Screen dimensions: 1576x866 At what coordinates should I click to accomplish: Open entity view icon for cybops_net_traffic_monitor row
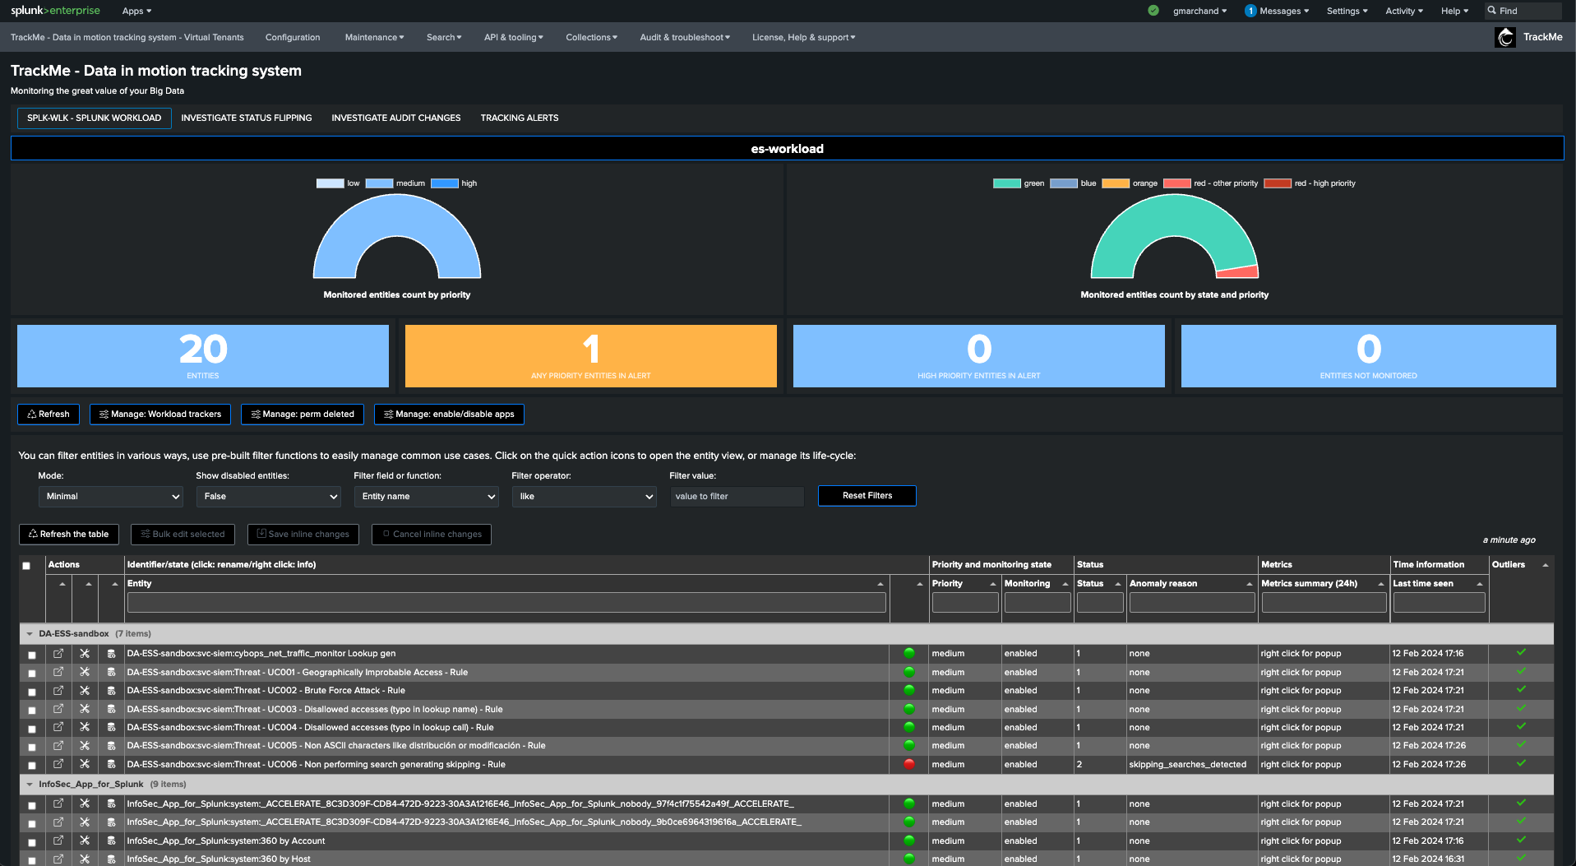coord(58,654)
